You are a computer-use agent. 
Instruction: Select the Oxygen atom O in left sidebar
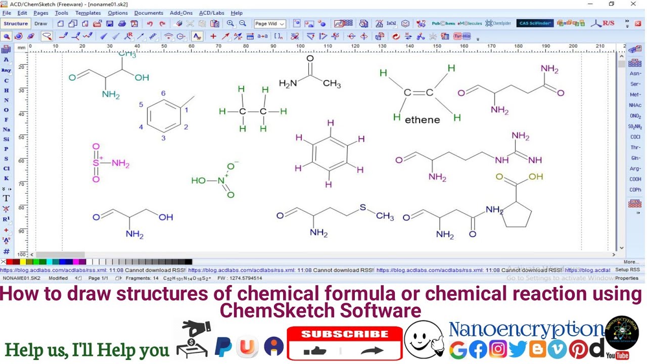(x=6, y=110)
